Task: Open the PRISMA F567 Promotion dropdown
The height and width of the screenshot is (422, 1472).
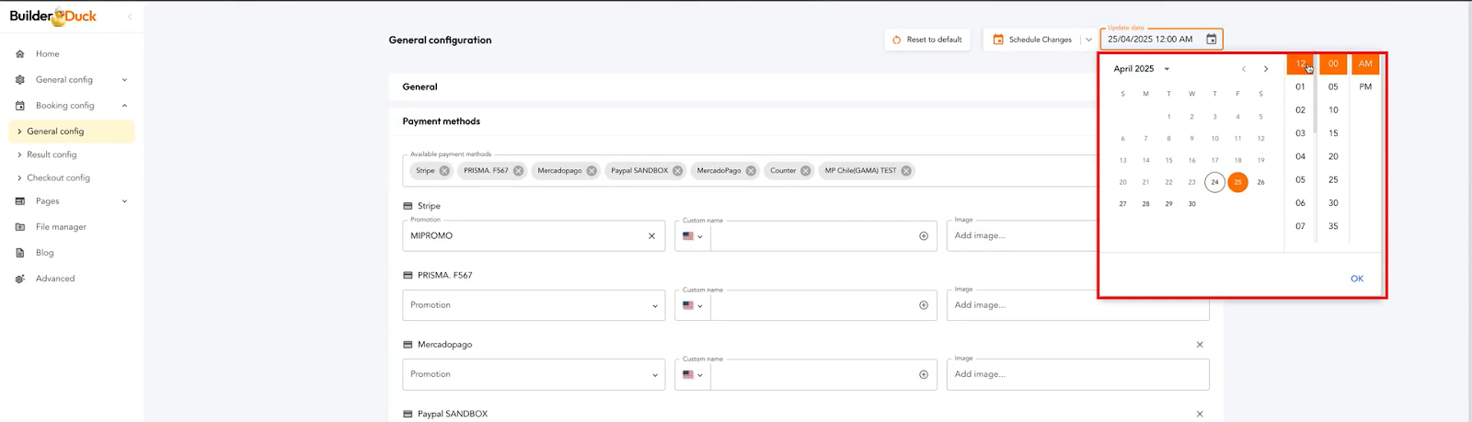Action: coord(534,305)
